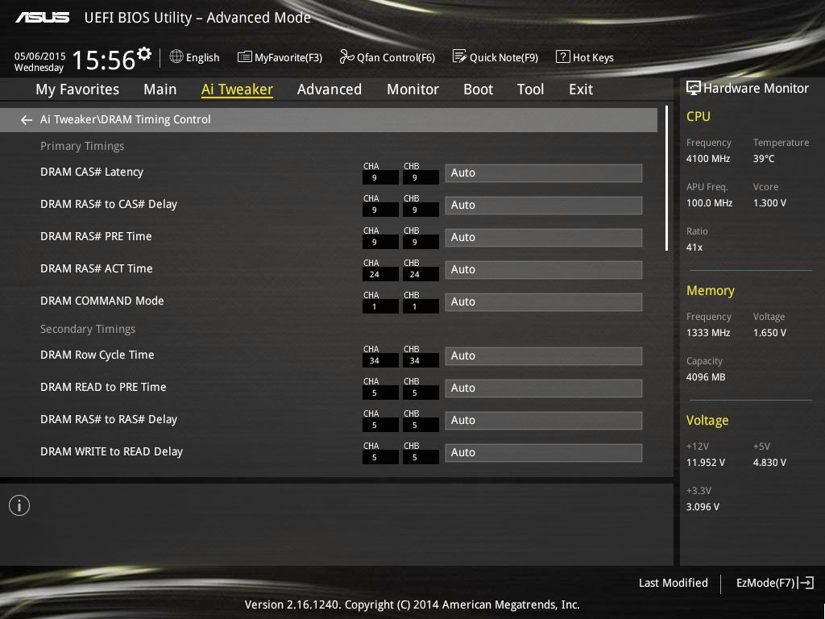Click Quick Note(F9) label
Viewport: 825px width, 619px height.
[x=504, y=57]
